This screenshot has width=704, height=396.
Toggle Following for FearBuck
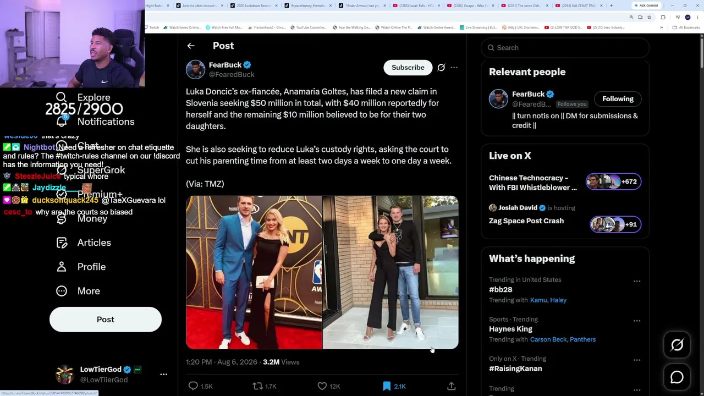coord(618,99)
